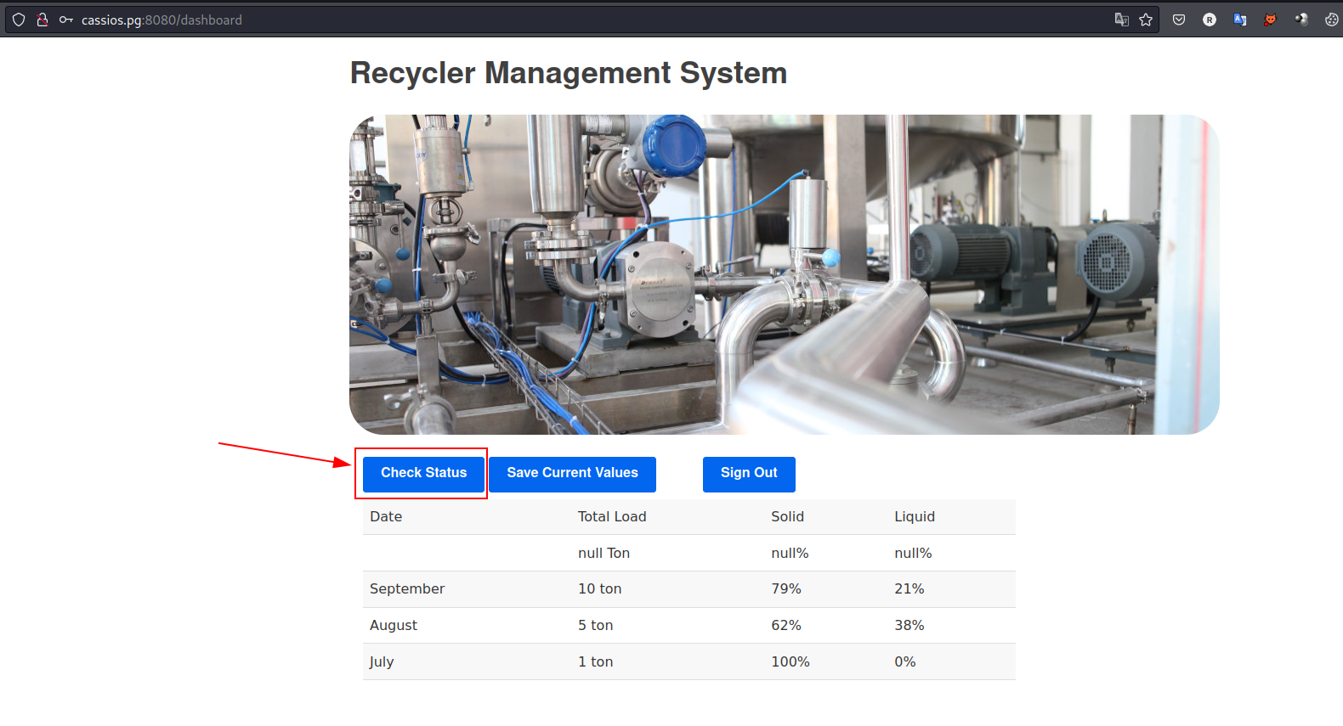This screenshot has width=1343, height=726.
Task: Click the Check Status button
Action: (423, 473)
